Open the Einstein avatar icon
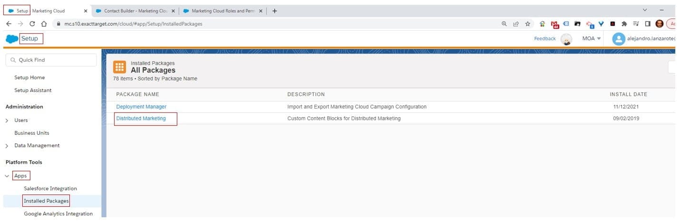 point(566,39)
